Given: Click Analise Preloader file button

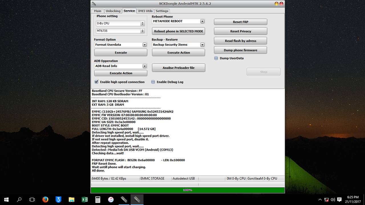Looking at the screenshot, I should 179,68.
